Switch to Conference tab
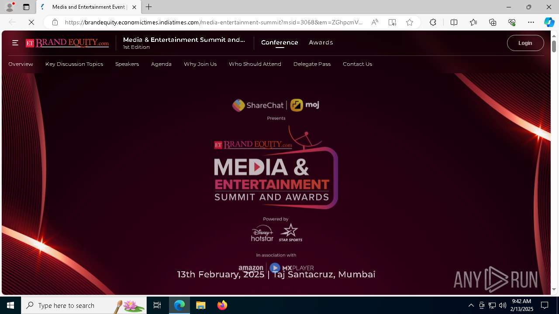559x314 pixels. 279,42
